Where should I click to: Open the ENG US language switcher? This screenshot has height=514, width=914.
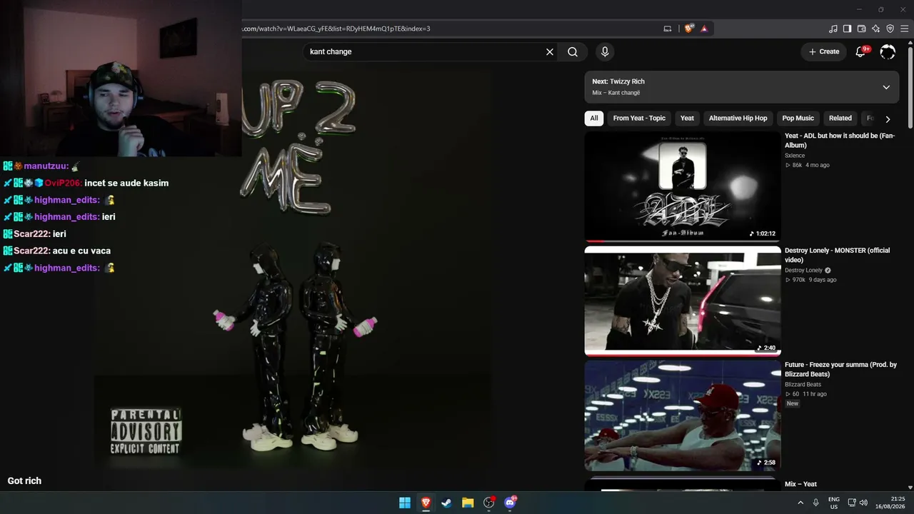[x=833, y=503]
